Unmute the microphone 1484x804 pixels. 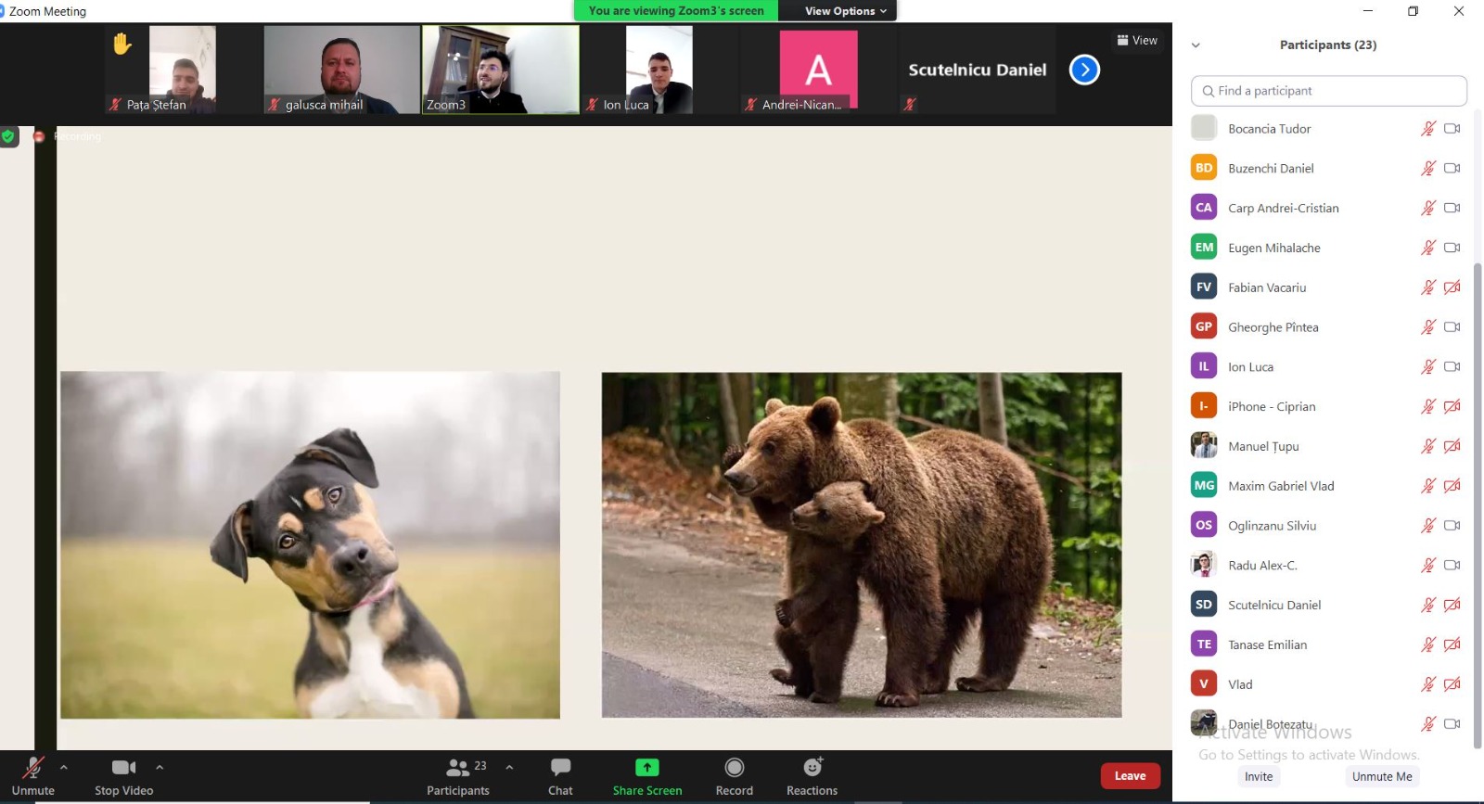[x=33, y=768]
